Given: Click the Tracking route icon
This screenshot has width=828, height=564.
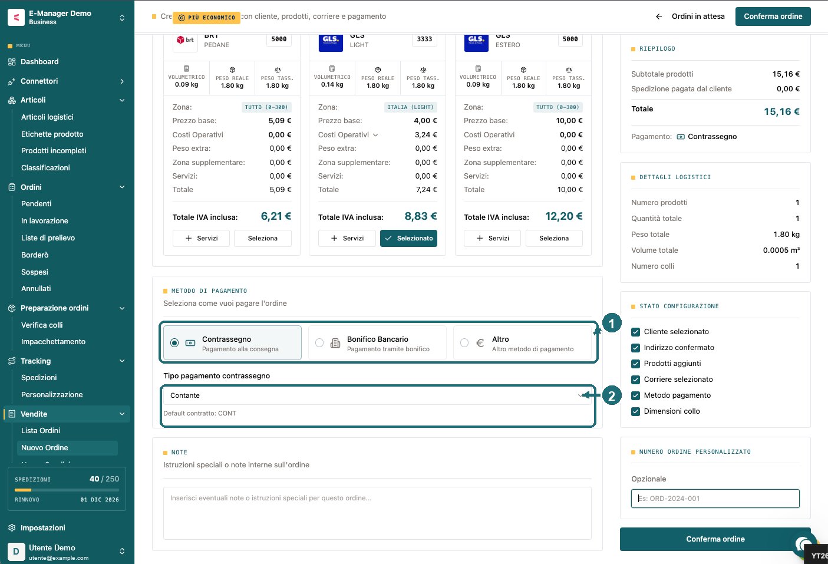Looking at the screenshot, I should [x=12, y=361].
